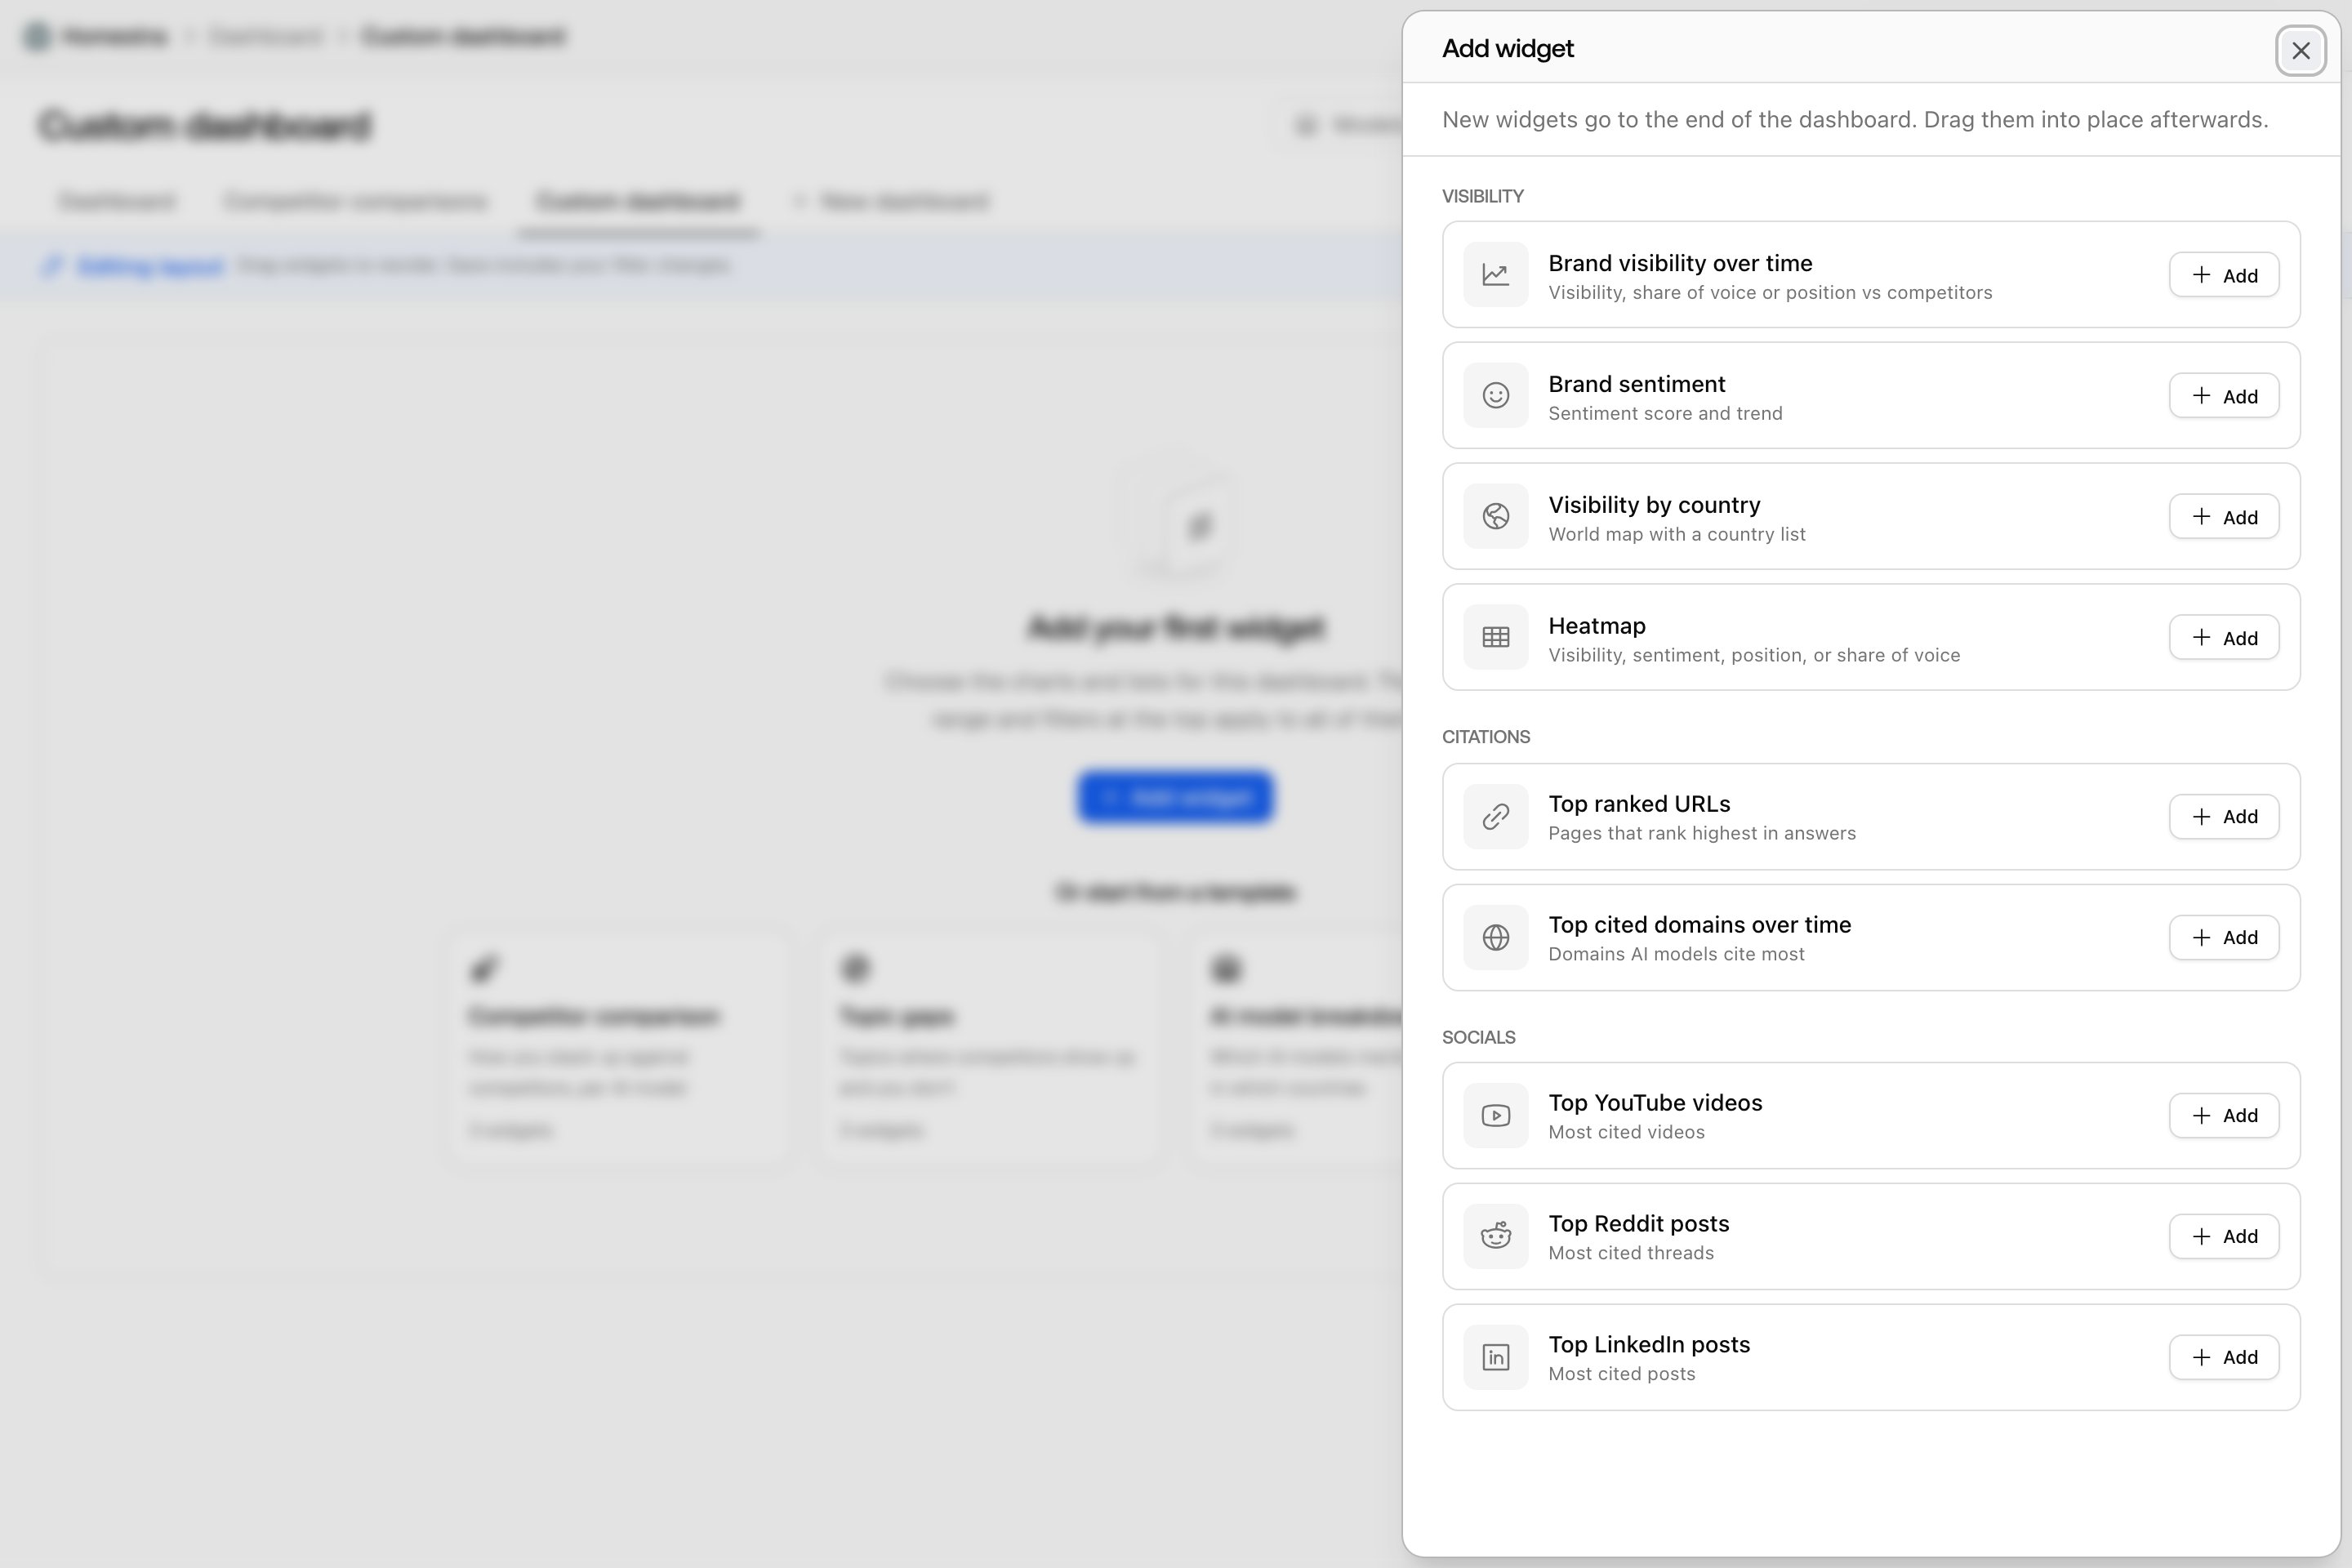The width and height of the screenshot is (2352, 1568).
Task: Click the 'Heatmap' widget title
Action: tap(1597, 626)
